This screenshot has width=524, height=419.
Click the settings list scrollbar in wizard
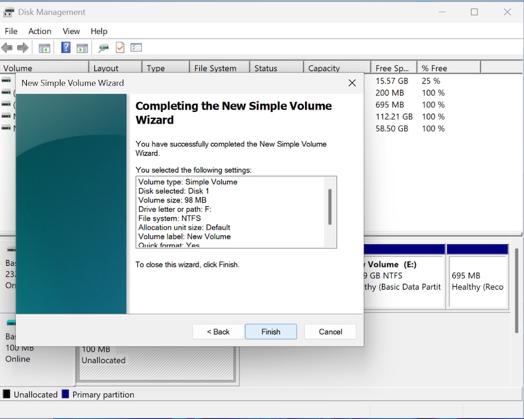tap(330, 207)
